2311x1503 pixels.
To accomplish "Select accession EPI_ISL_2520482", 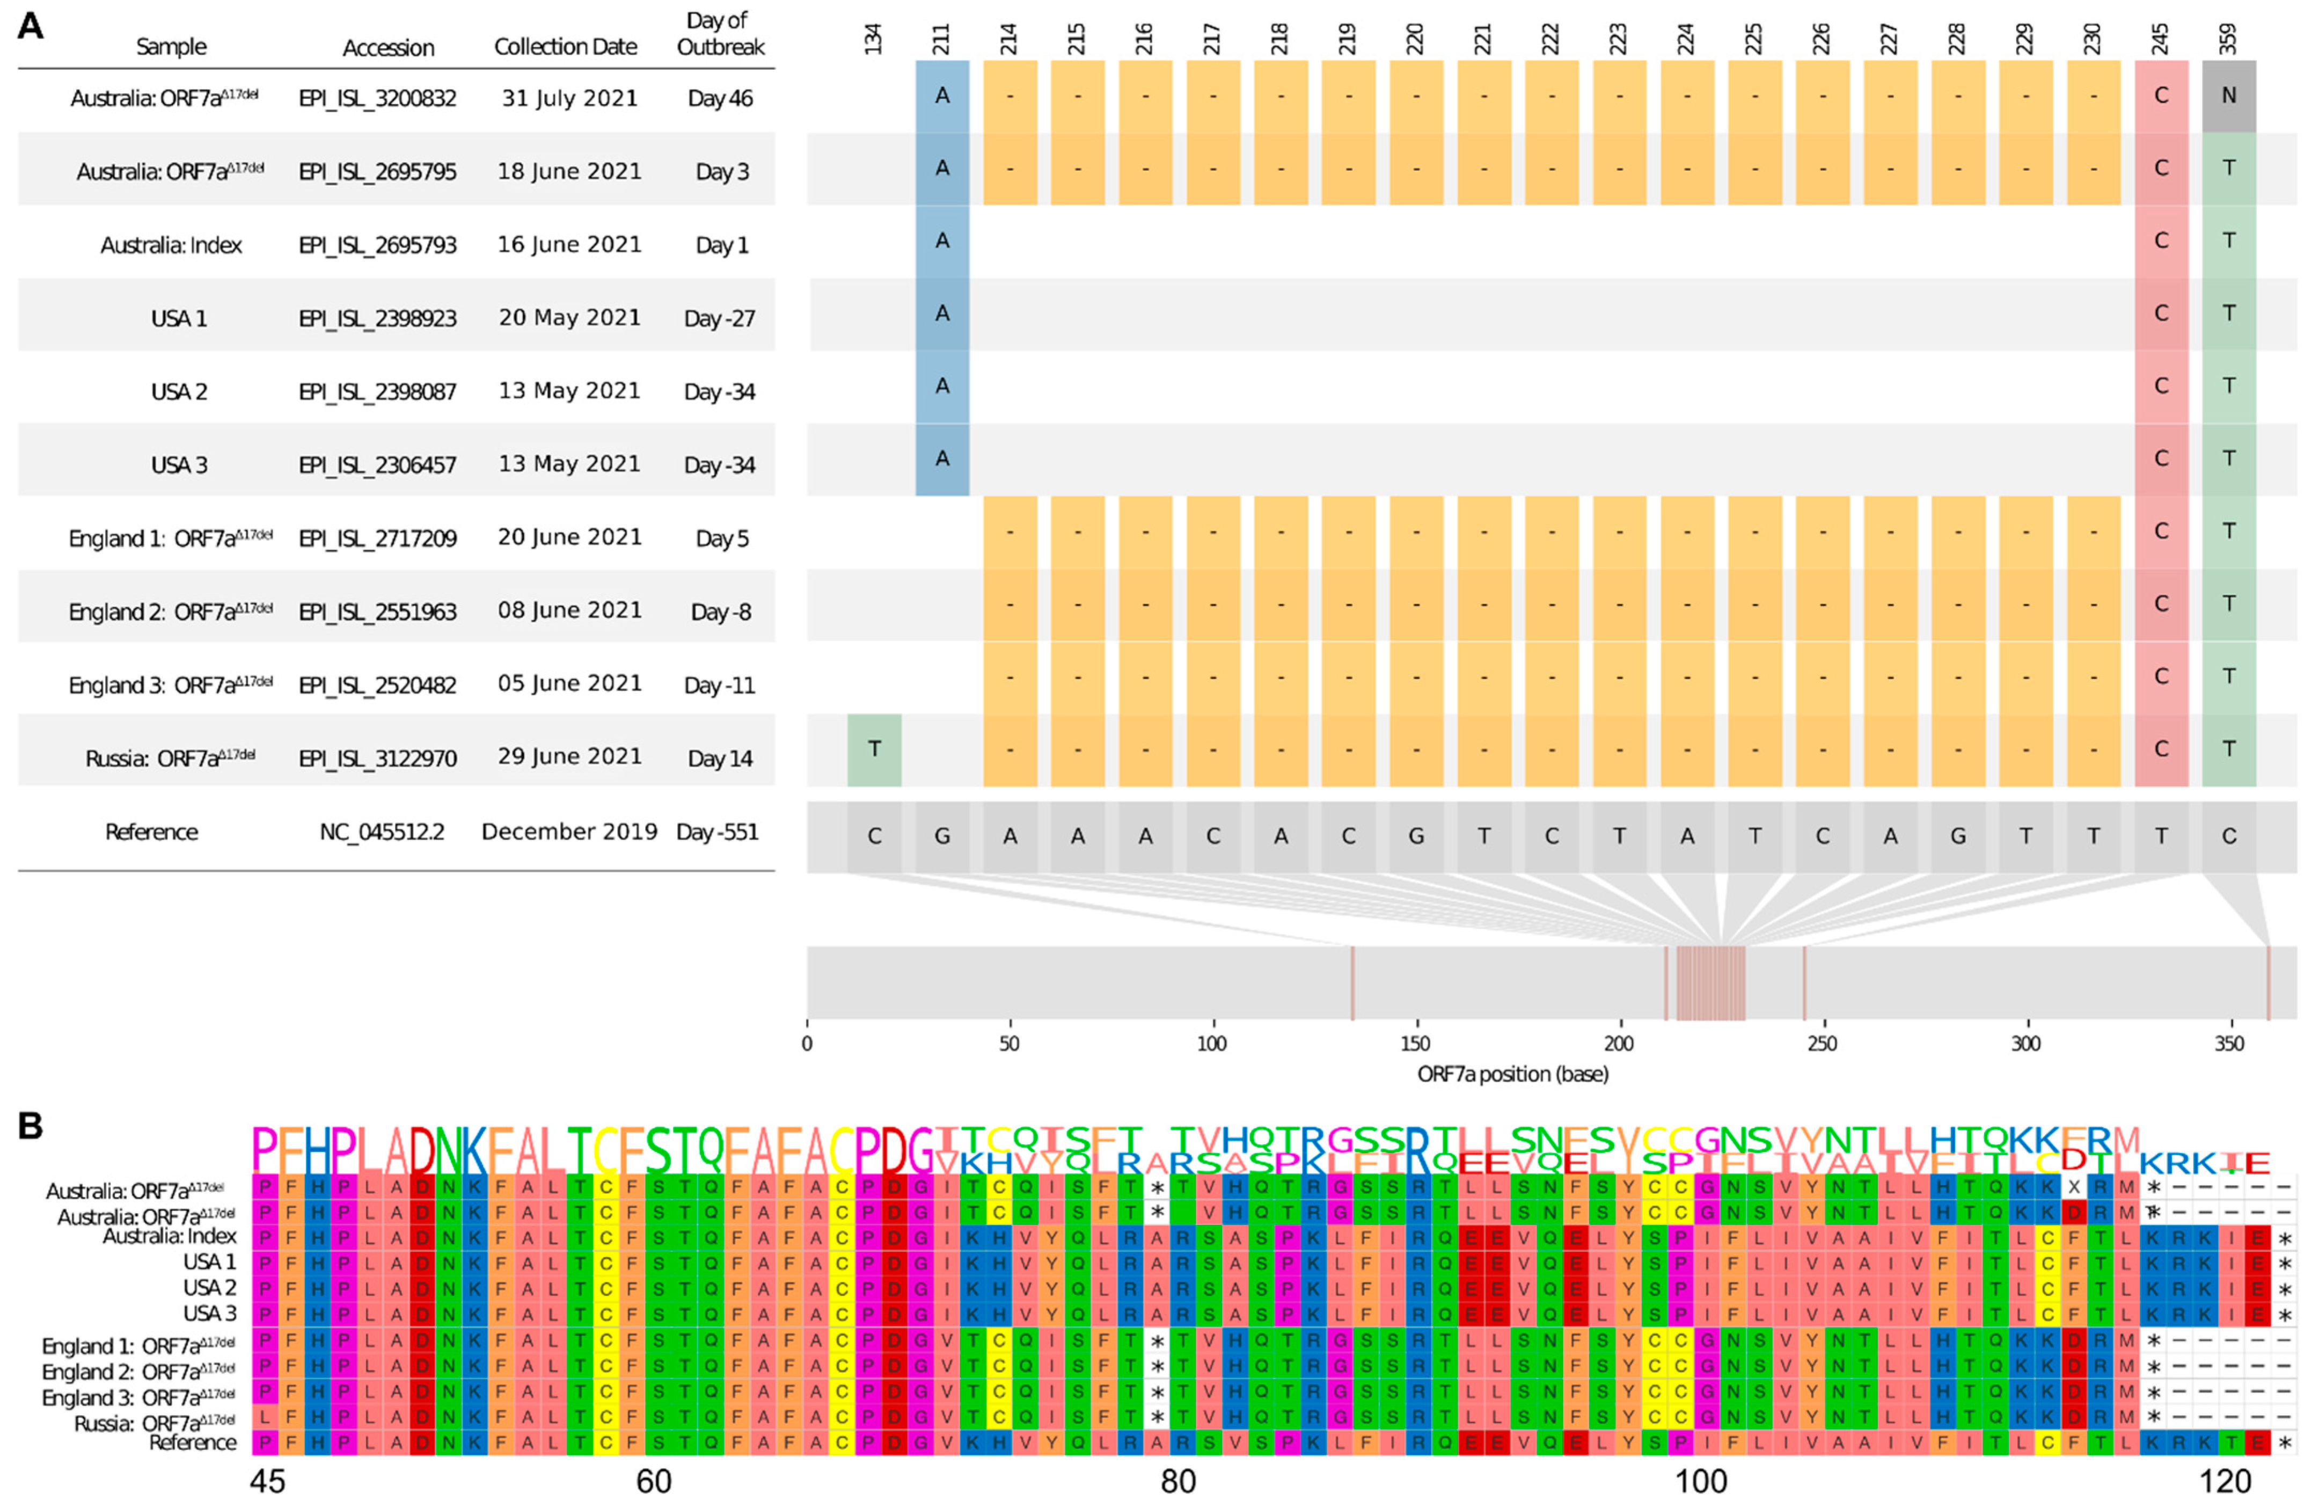I will pos(378,684).
